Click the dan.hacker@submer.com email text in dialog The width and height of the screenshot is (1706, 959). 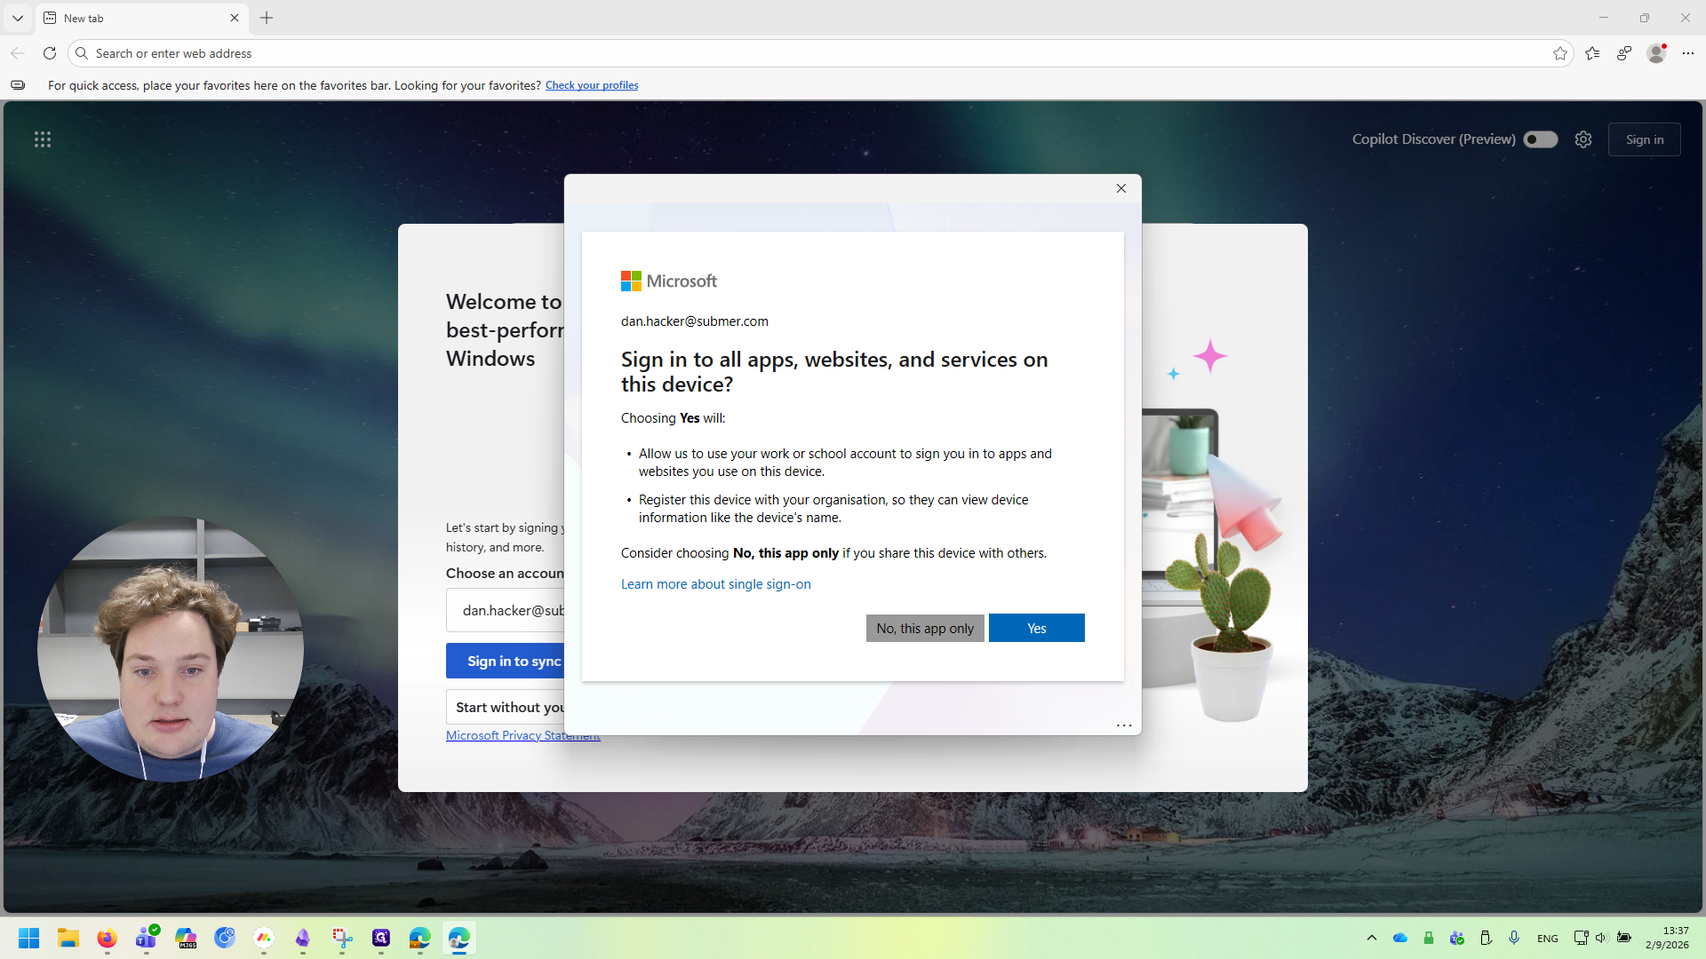[695, 321]
